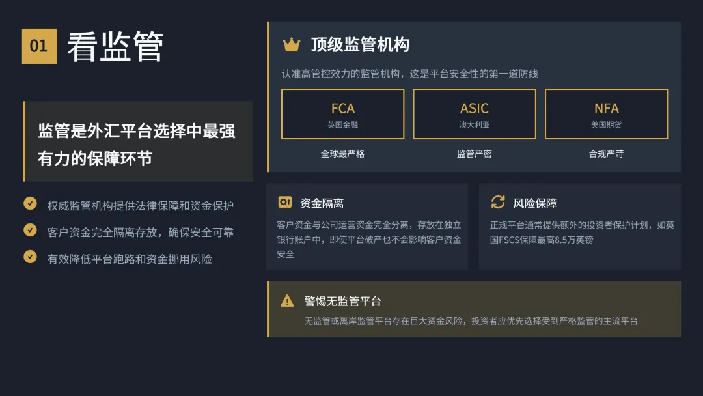Click the 监管是外汇平台选择中最强 highlight box
703x396 pixels.
[x=138, y=141]
